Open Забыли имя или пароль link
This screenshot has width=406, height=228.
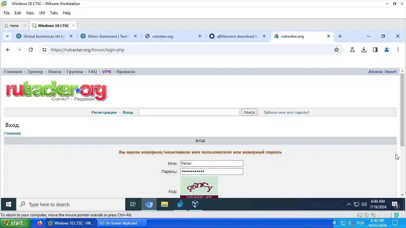coord(286,112)
